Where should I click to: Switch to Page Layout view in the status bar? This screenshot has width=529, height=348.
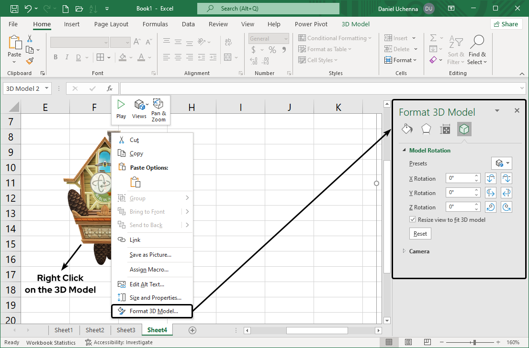tap(408, 342)
